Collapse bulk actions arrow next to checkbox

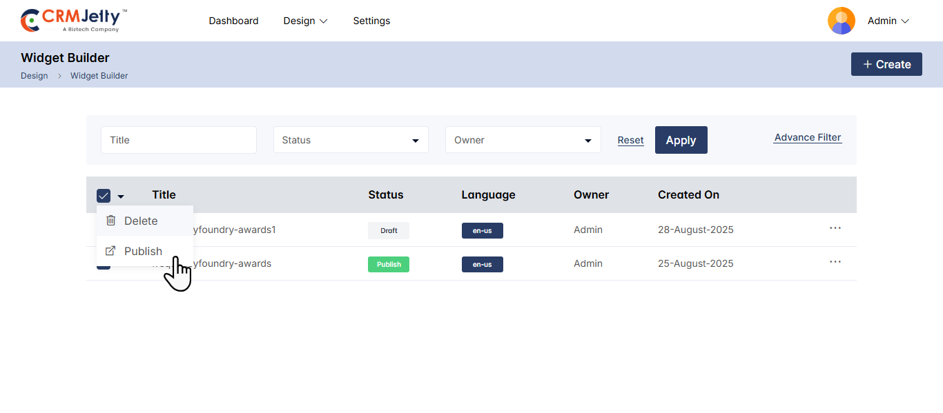[121, 197]
